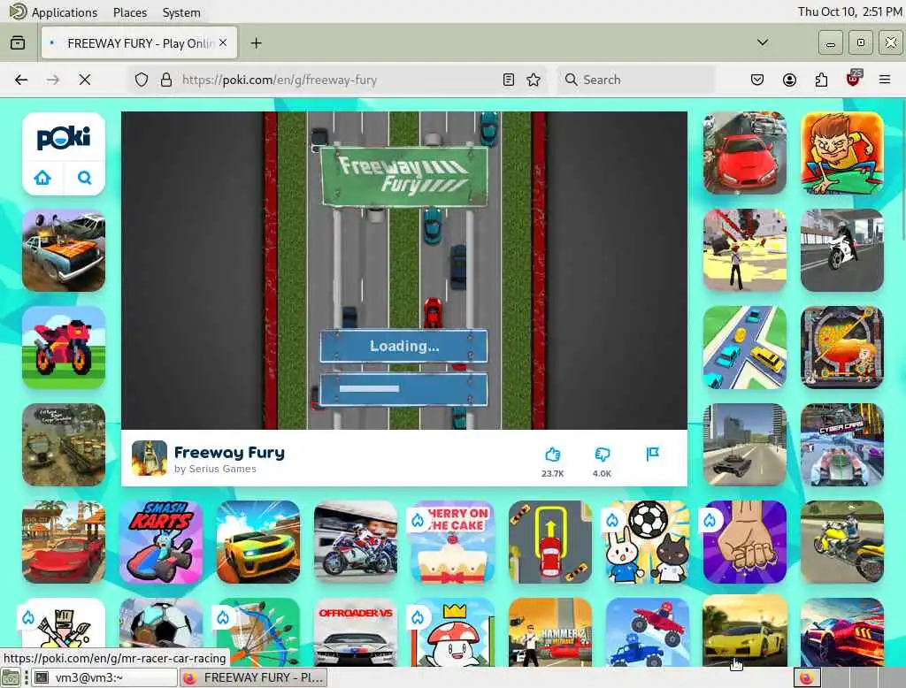
Task: Open the ragdoll explosion game thumbnail
Action: coord(745,250)
